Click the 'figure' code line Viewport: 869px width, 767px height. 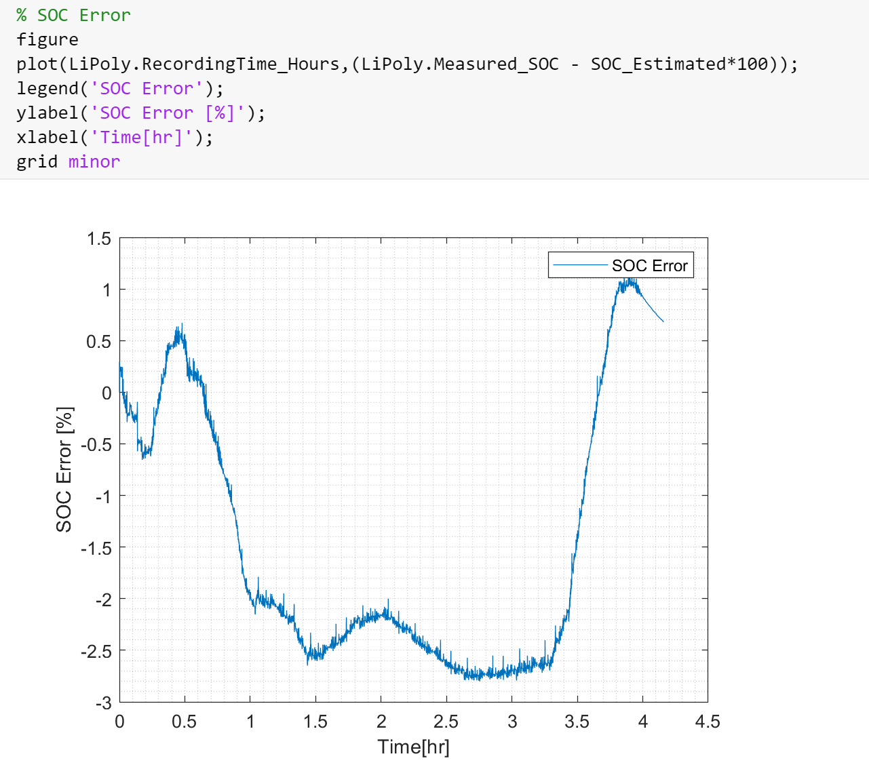(47, 39)
